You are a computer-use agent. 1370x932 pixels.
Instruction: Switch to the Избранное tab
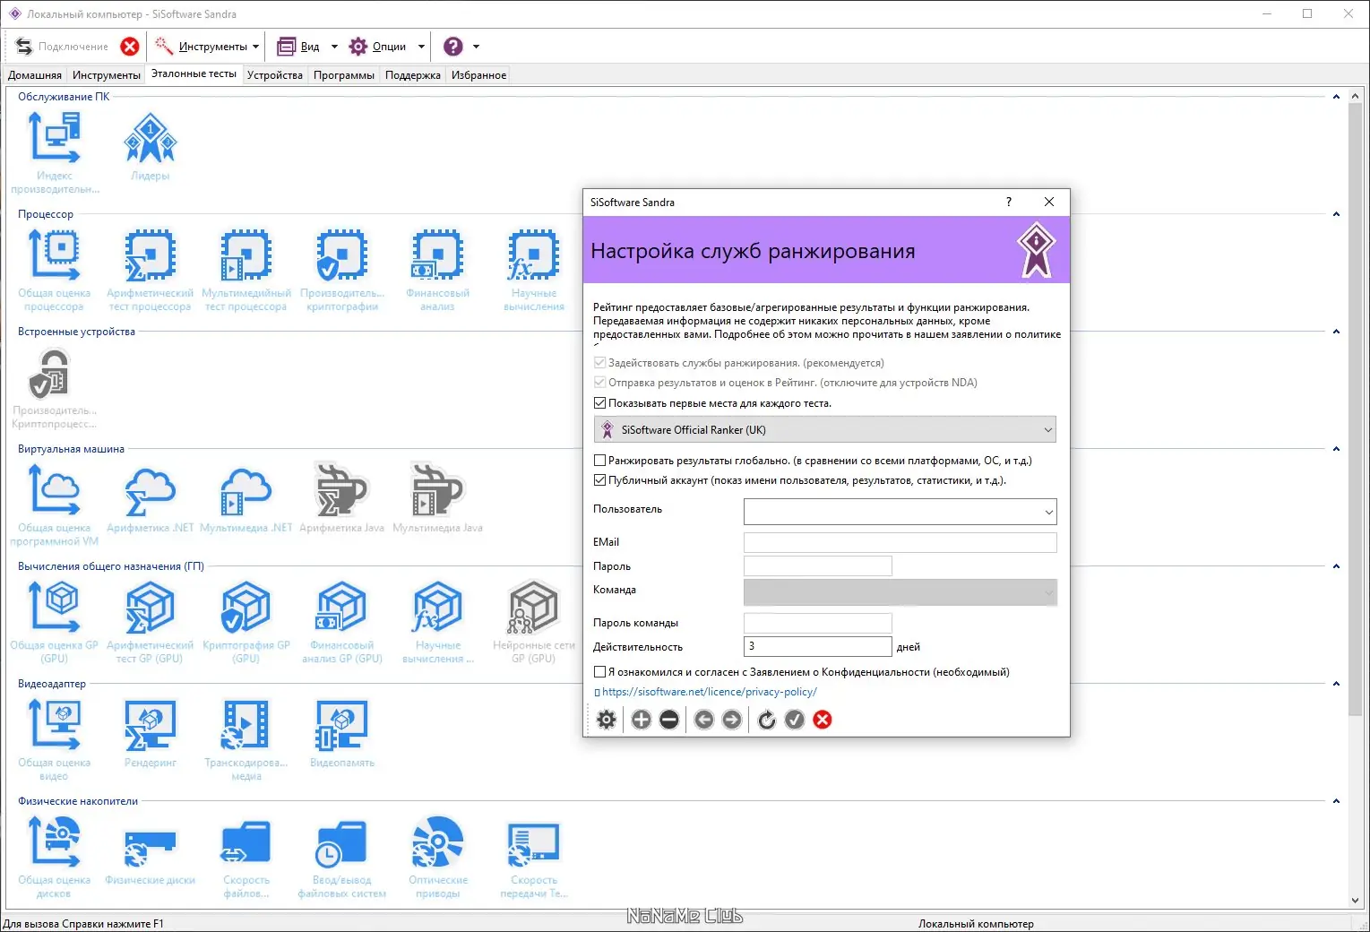pos(479,75)
